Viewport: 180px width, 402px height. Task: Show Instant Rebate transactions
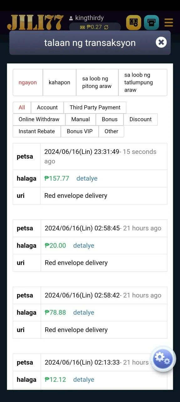(x=37, y=131)
